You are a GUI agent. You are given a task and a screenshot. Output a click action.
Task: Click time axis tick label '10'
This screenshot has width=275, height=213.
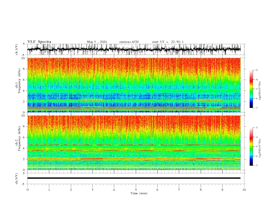coord(244,190)
